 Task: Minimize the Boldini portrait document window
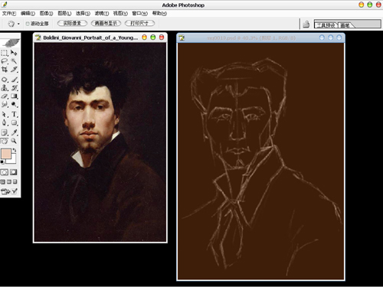pyautogui.click(x=144, y=38)
